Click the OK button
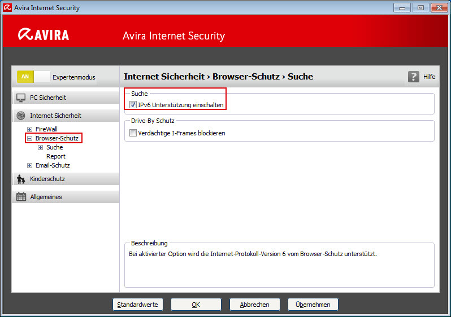 click(196, 305)
